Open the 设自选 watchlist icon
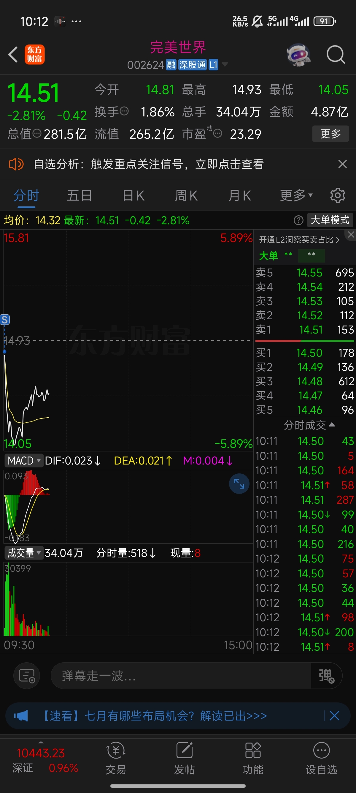356x793 pixels. click(x=322, y=759)
